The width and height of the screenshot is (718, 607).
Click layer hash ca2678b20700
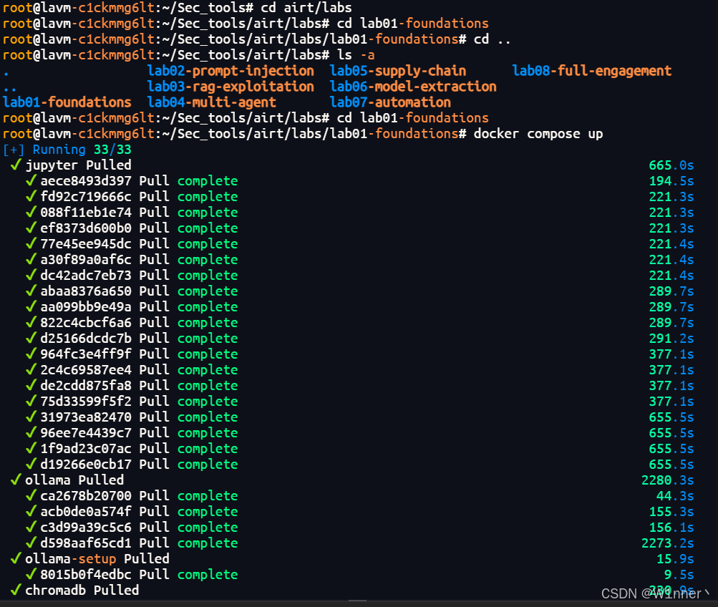click(x=86, y=496)
